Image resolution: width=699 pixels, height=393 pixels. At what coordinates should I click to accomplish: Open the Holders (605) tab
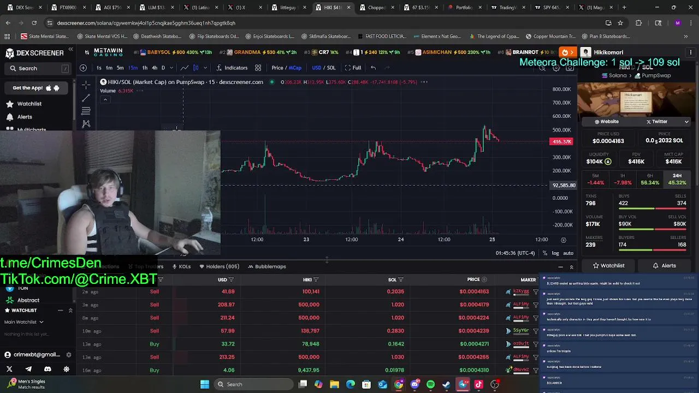tap(220, 266)
